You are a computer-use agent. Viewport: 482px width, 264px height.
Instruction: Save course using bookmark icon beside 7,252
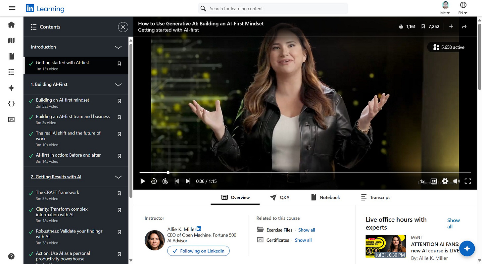pyautogui.click(x=423, y=26)
